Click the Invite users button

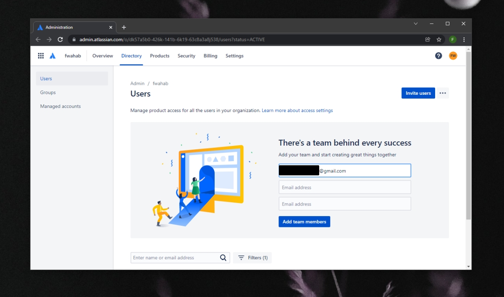pyautogui.click(x=418, y=93)
